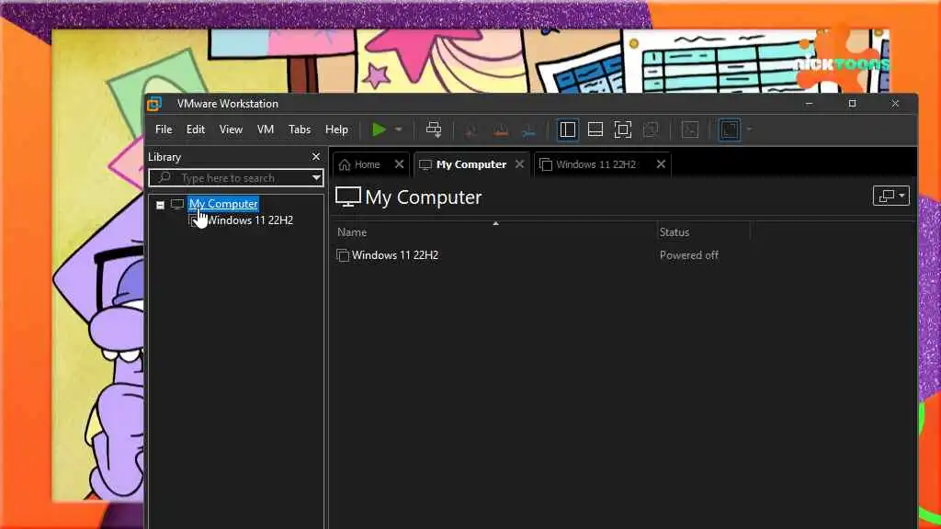Click the view options dropdown button
The width and height of the screenshot is (941, 529).
tap(891, 196)
